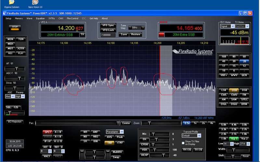Switch to DIGU mode

234,104
